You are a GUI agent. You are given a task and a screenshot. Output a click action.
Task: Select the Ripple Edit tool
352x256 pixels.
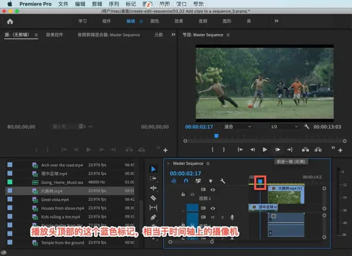[x=153, y=188]
